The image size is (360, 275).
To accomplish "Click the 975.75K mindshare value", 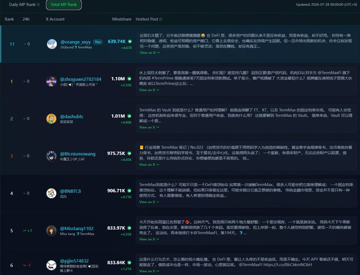I will [116, 153].
